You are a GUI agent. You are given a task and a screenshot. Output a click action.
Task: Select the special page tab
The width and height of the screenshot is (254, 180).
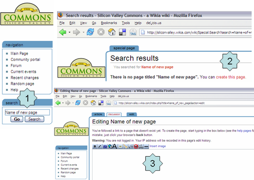[124, 48]
